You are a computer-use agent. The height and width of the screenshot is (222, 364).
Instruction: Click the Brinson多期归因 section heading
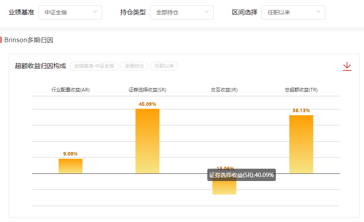click(x=29, y=40)
